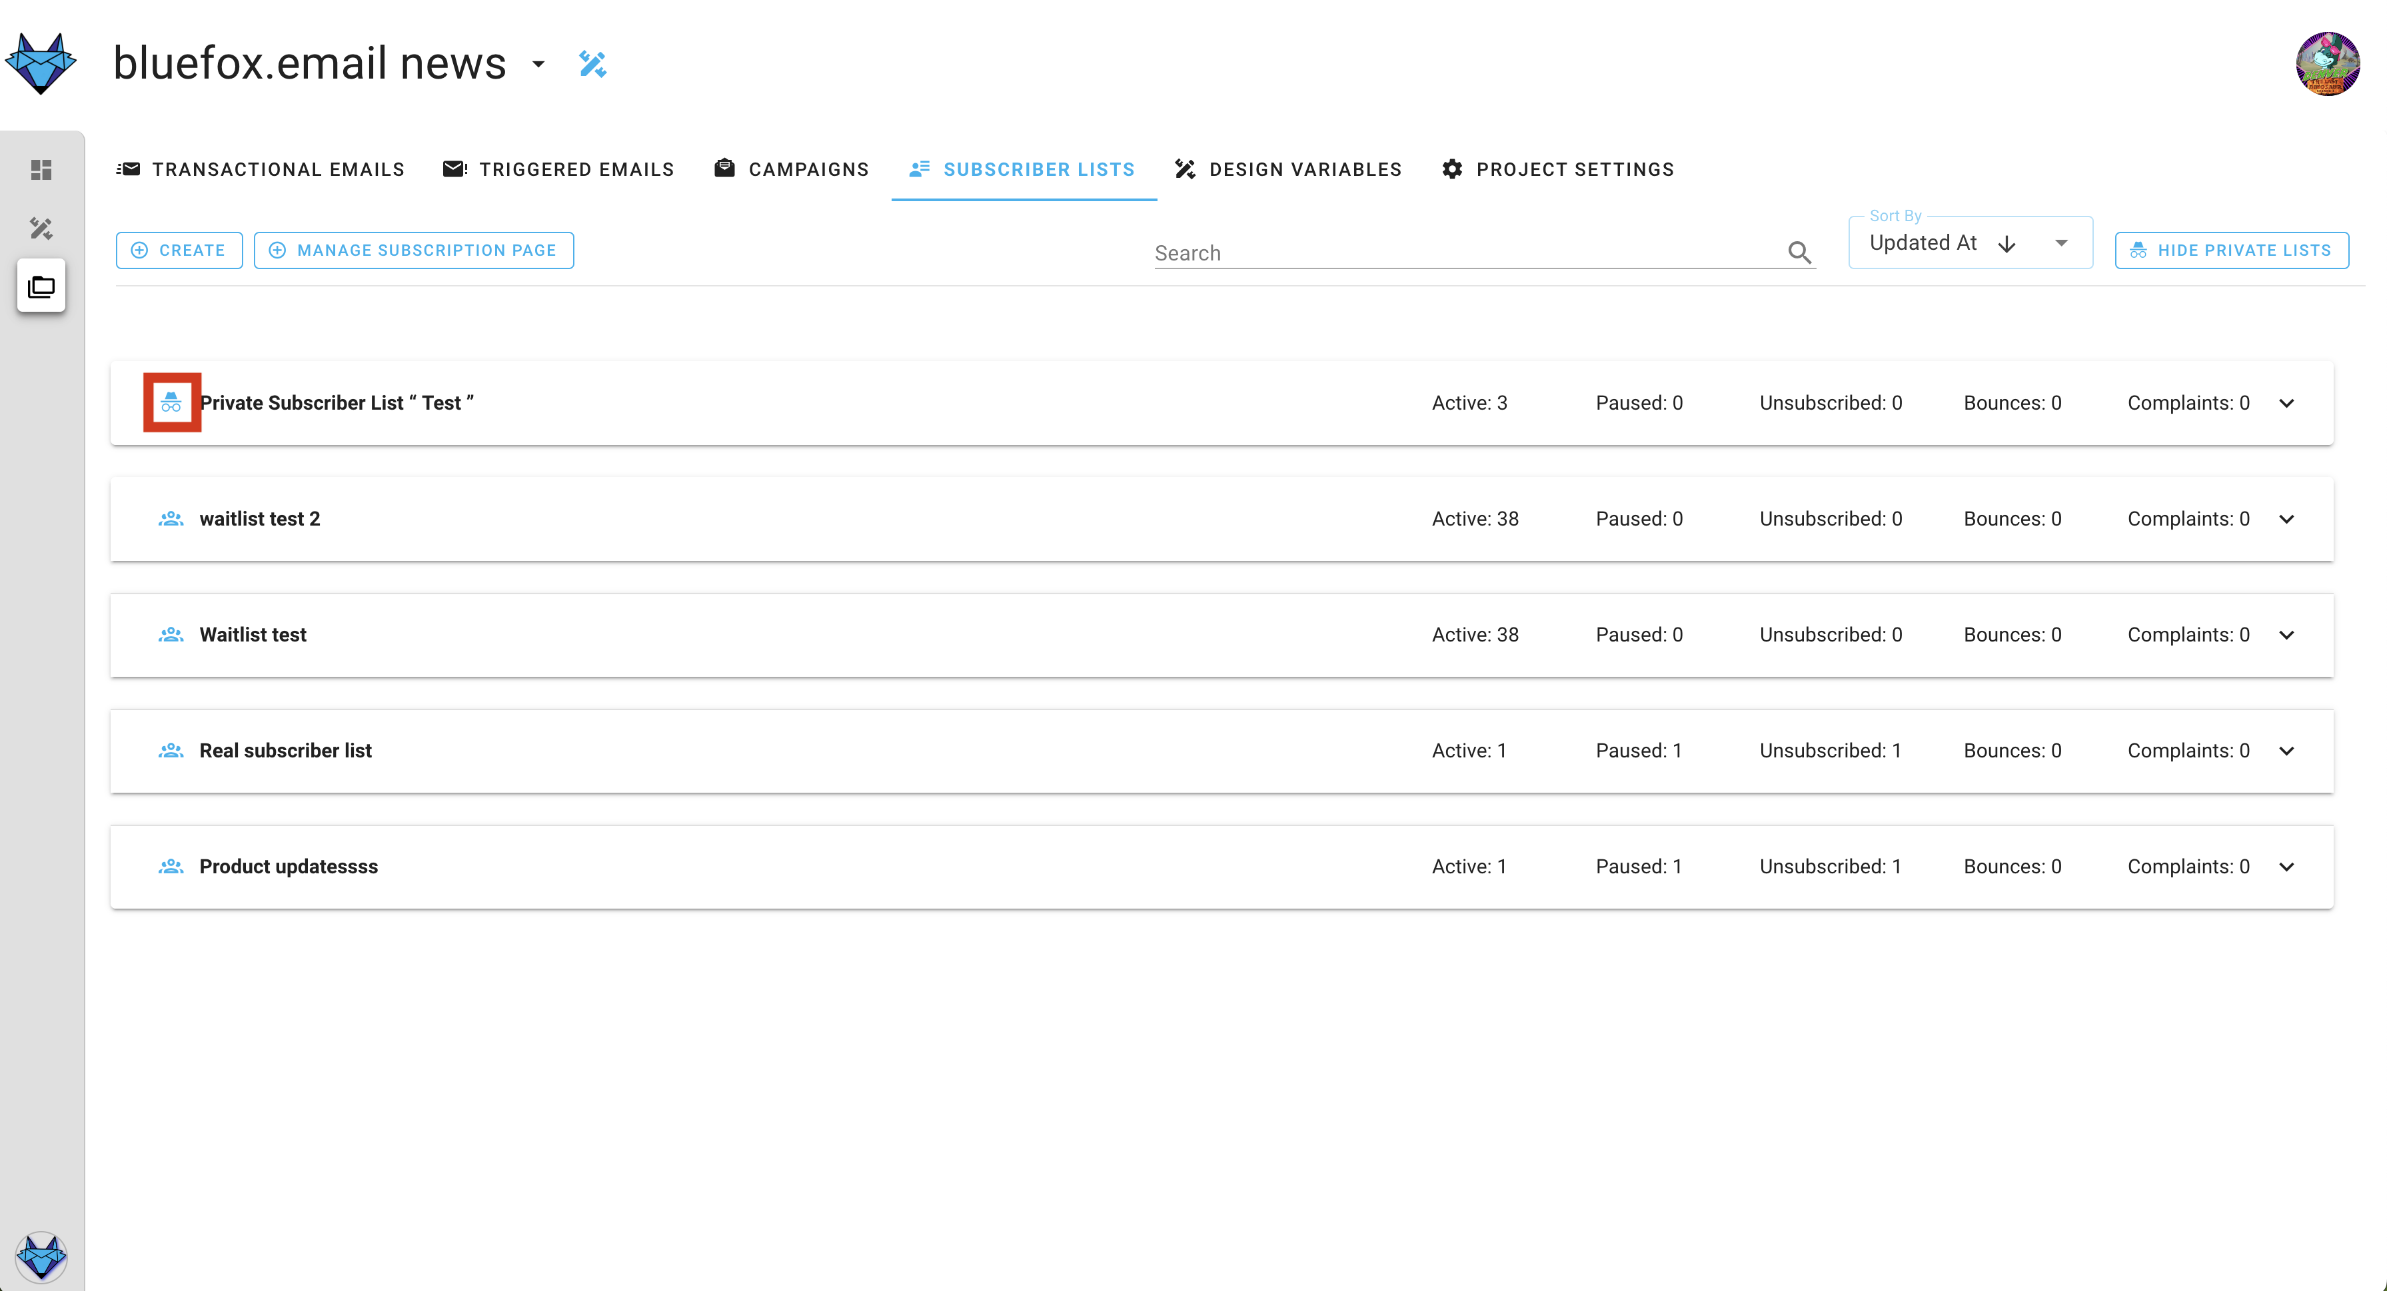
Task: Open the dashboard grid icon in sidebar
Action: (41, 169)
